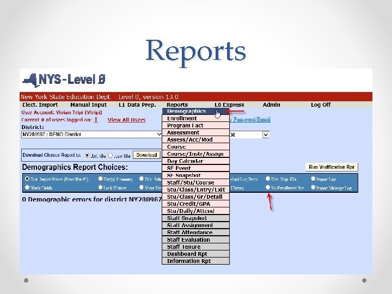The image size is (392, 294).
Task: Click the Password/Email link
Action: (x=250, y=119)
